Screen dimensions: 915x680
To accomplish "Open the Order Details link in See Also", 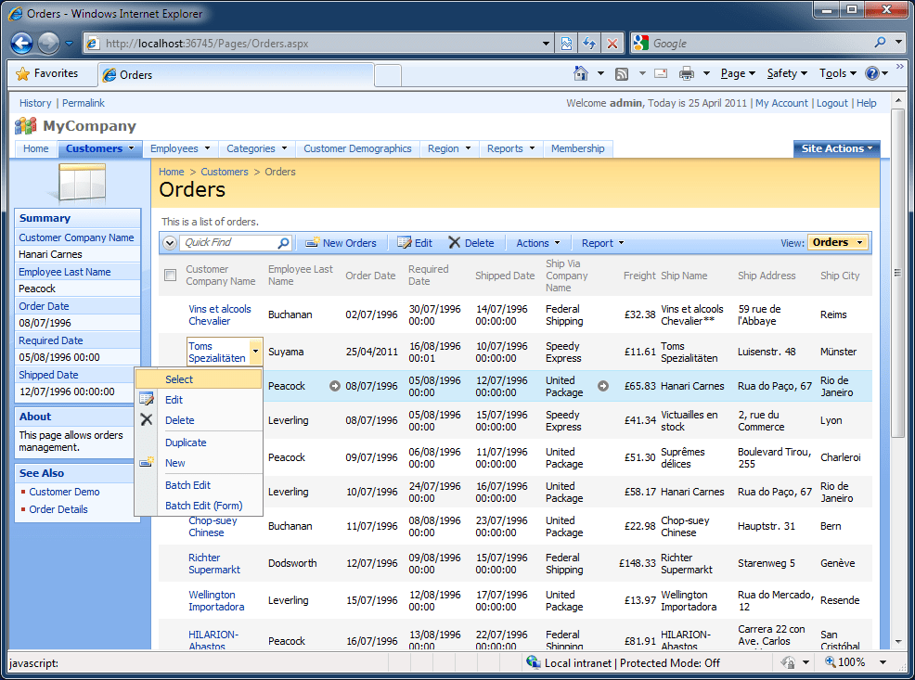I will pos(58,509).
